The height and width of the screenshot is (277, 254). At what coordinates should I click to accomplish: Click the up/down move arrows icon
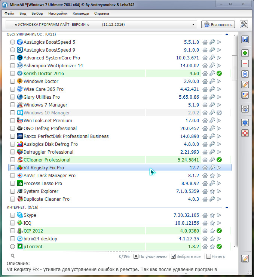click(x=245, y=74)
